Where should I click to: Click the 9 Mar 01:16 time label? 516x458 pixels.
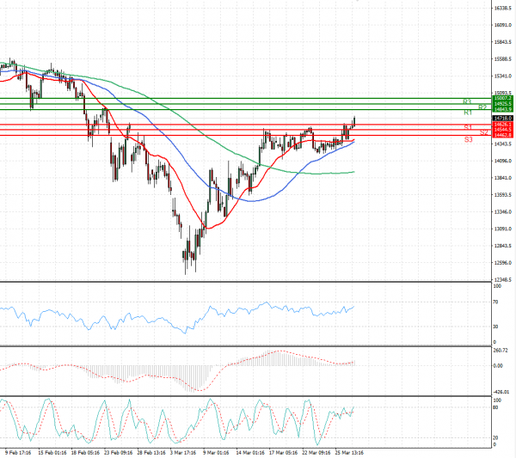point(216,453)
